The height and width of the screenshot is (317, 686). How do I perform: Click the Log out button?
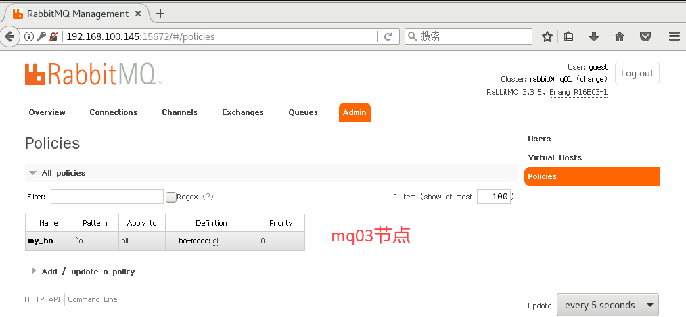(637, 74)
